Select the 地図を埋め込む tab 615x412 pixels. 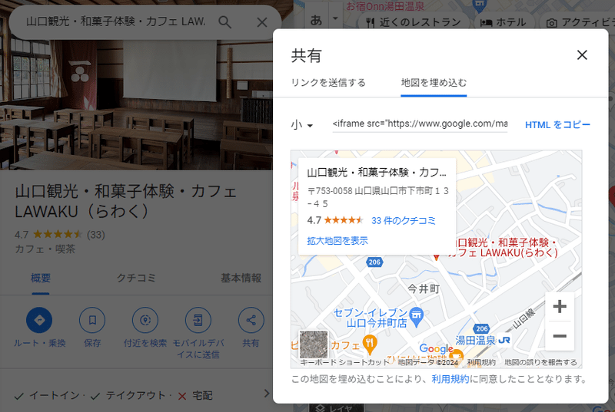point(434,83)
